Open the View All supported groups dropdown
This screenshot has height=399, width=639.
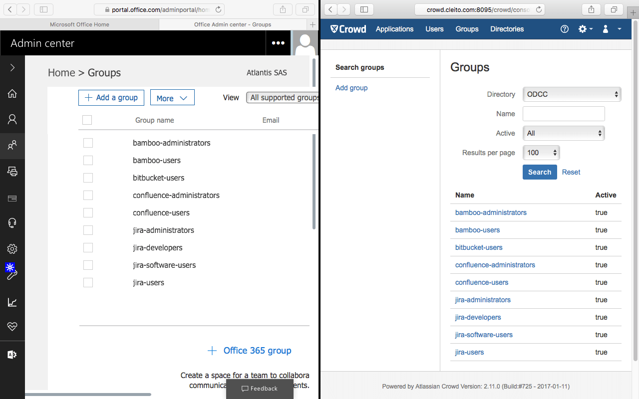pos(283,98)
